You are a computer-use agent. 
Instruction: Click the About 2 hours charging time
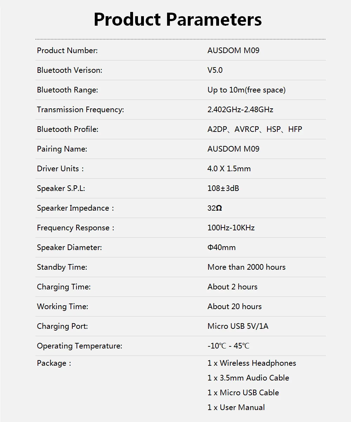pyautogui.click(x=232, y=287)
